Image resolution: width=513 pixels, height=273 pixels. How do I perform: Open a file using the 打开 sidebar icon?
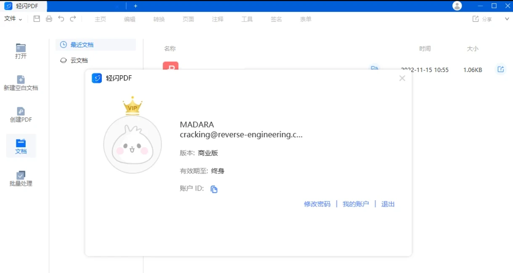click(21, 51)
